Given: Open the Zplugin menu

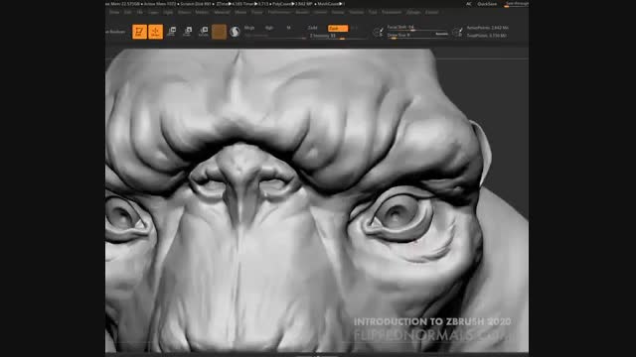Looking at the screenshot, I should [413, 13].
